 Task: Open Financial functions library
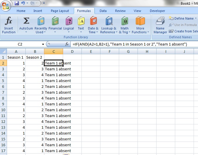pos(55,21)
